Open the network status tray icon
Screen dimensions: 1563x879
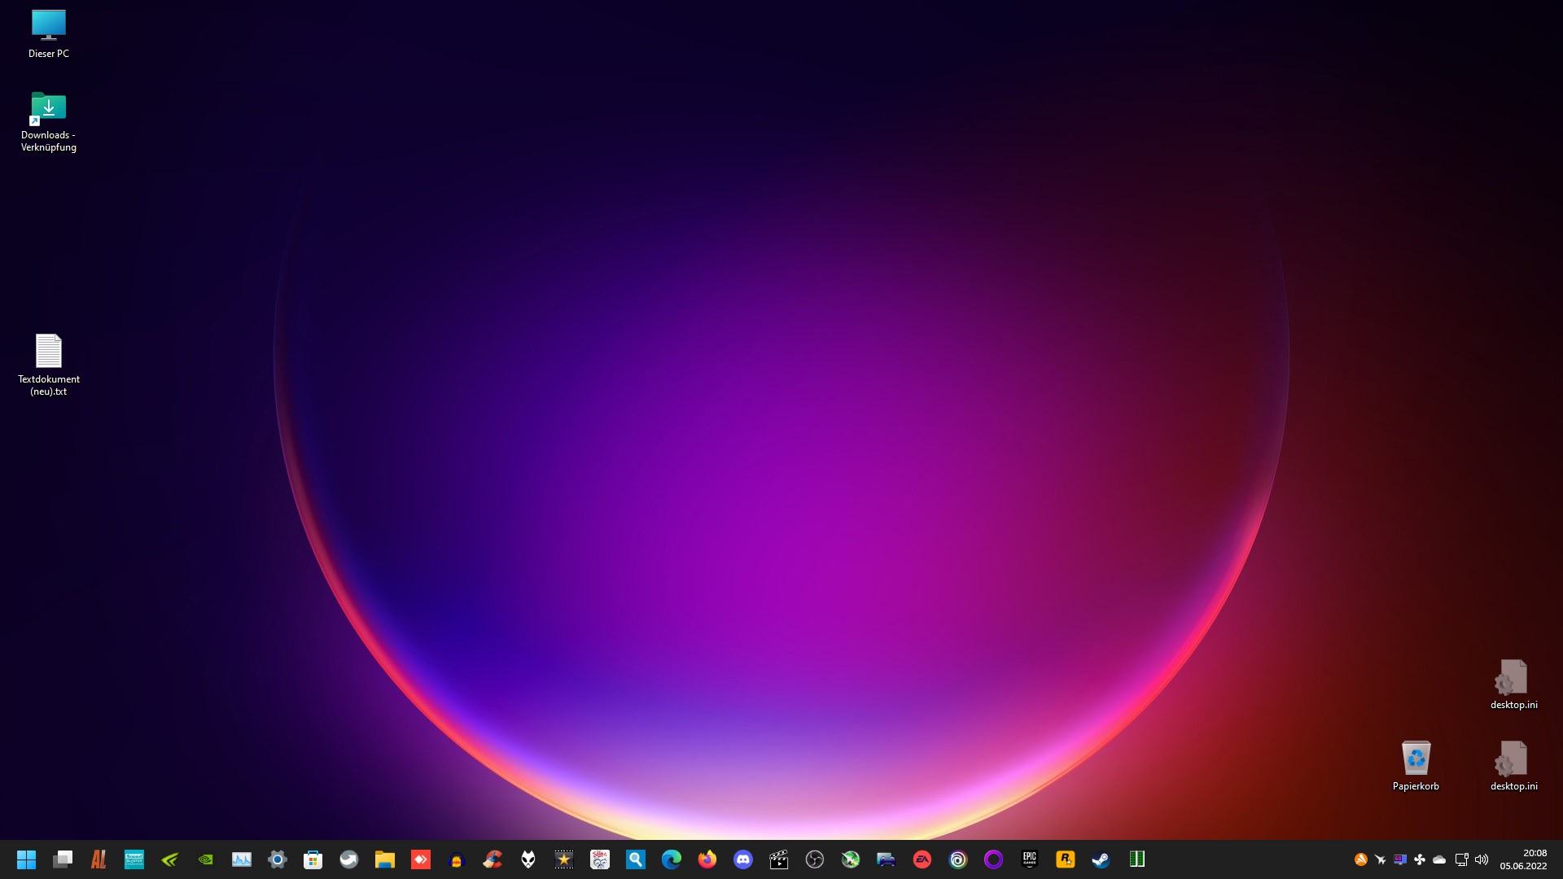1461,859
